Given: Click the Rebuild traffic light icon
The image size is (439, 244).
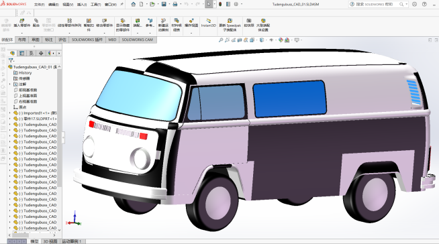Looking at the screenshot, I should tap(220, 4).
